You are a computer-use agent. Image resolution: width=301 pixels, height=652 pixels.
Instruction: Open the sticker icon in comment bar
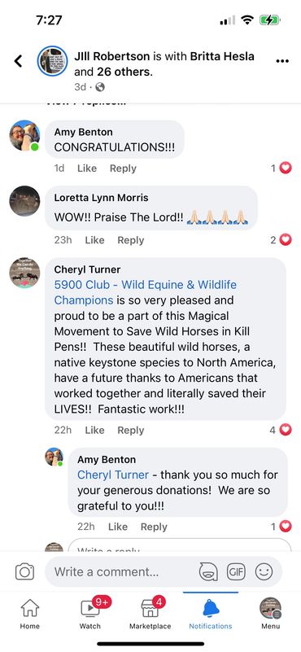(x=208, y=571)
